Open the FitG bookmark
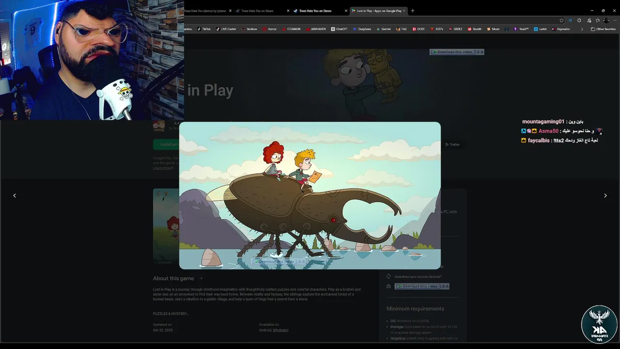 pyautogui.click(x=402, y=29)
